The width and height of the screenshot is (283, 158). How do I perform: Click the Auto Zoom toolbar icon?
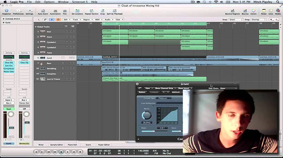point(43,11)
